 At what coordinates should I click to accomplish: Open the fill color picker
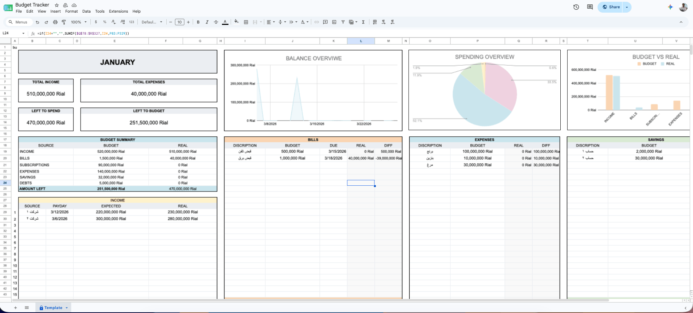click(236, 22)
